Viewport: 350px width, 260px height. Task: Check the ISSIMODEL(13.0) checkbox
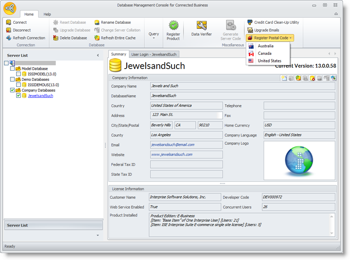(x=18, y=74)
